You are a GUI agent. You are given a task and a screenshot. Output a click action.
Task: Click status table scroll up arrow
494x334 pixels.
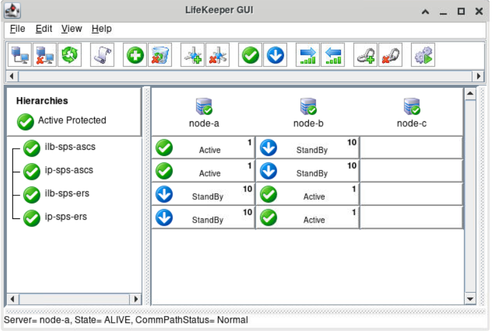point(470,93)
